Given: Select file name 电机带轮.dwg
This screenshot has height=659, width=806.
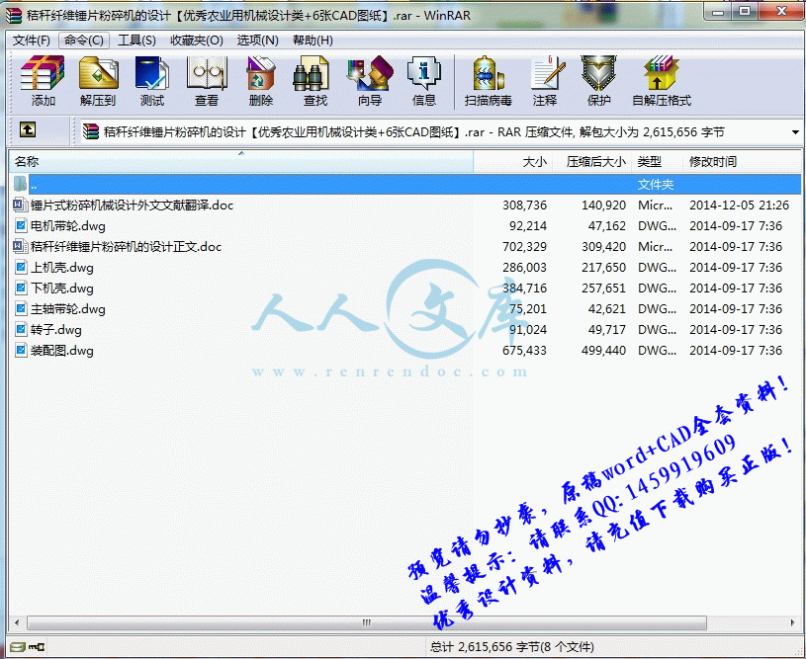Looking at the screenshot, I should (68, 226).
